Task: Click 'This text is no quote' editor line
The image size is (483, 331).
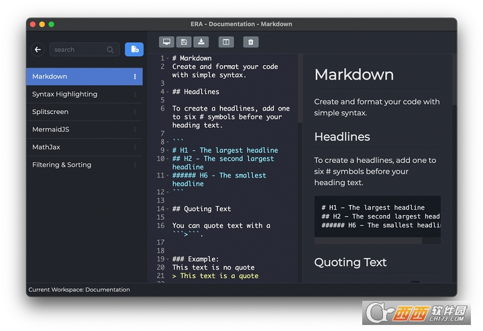Action: [x=213, y=268]
